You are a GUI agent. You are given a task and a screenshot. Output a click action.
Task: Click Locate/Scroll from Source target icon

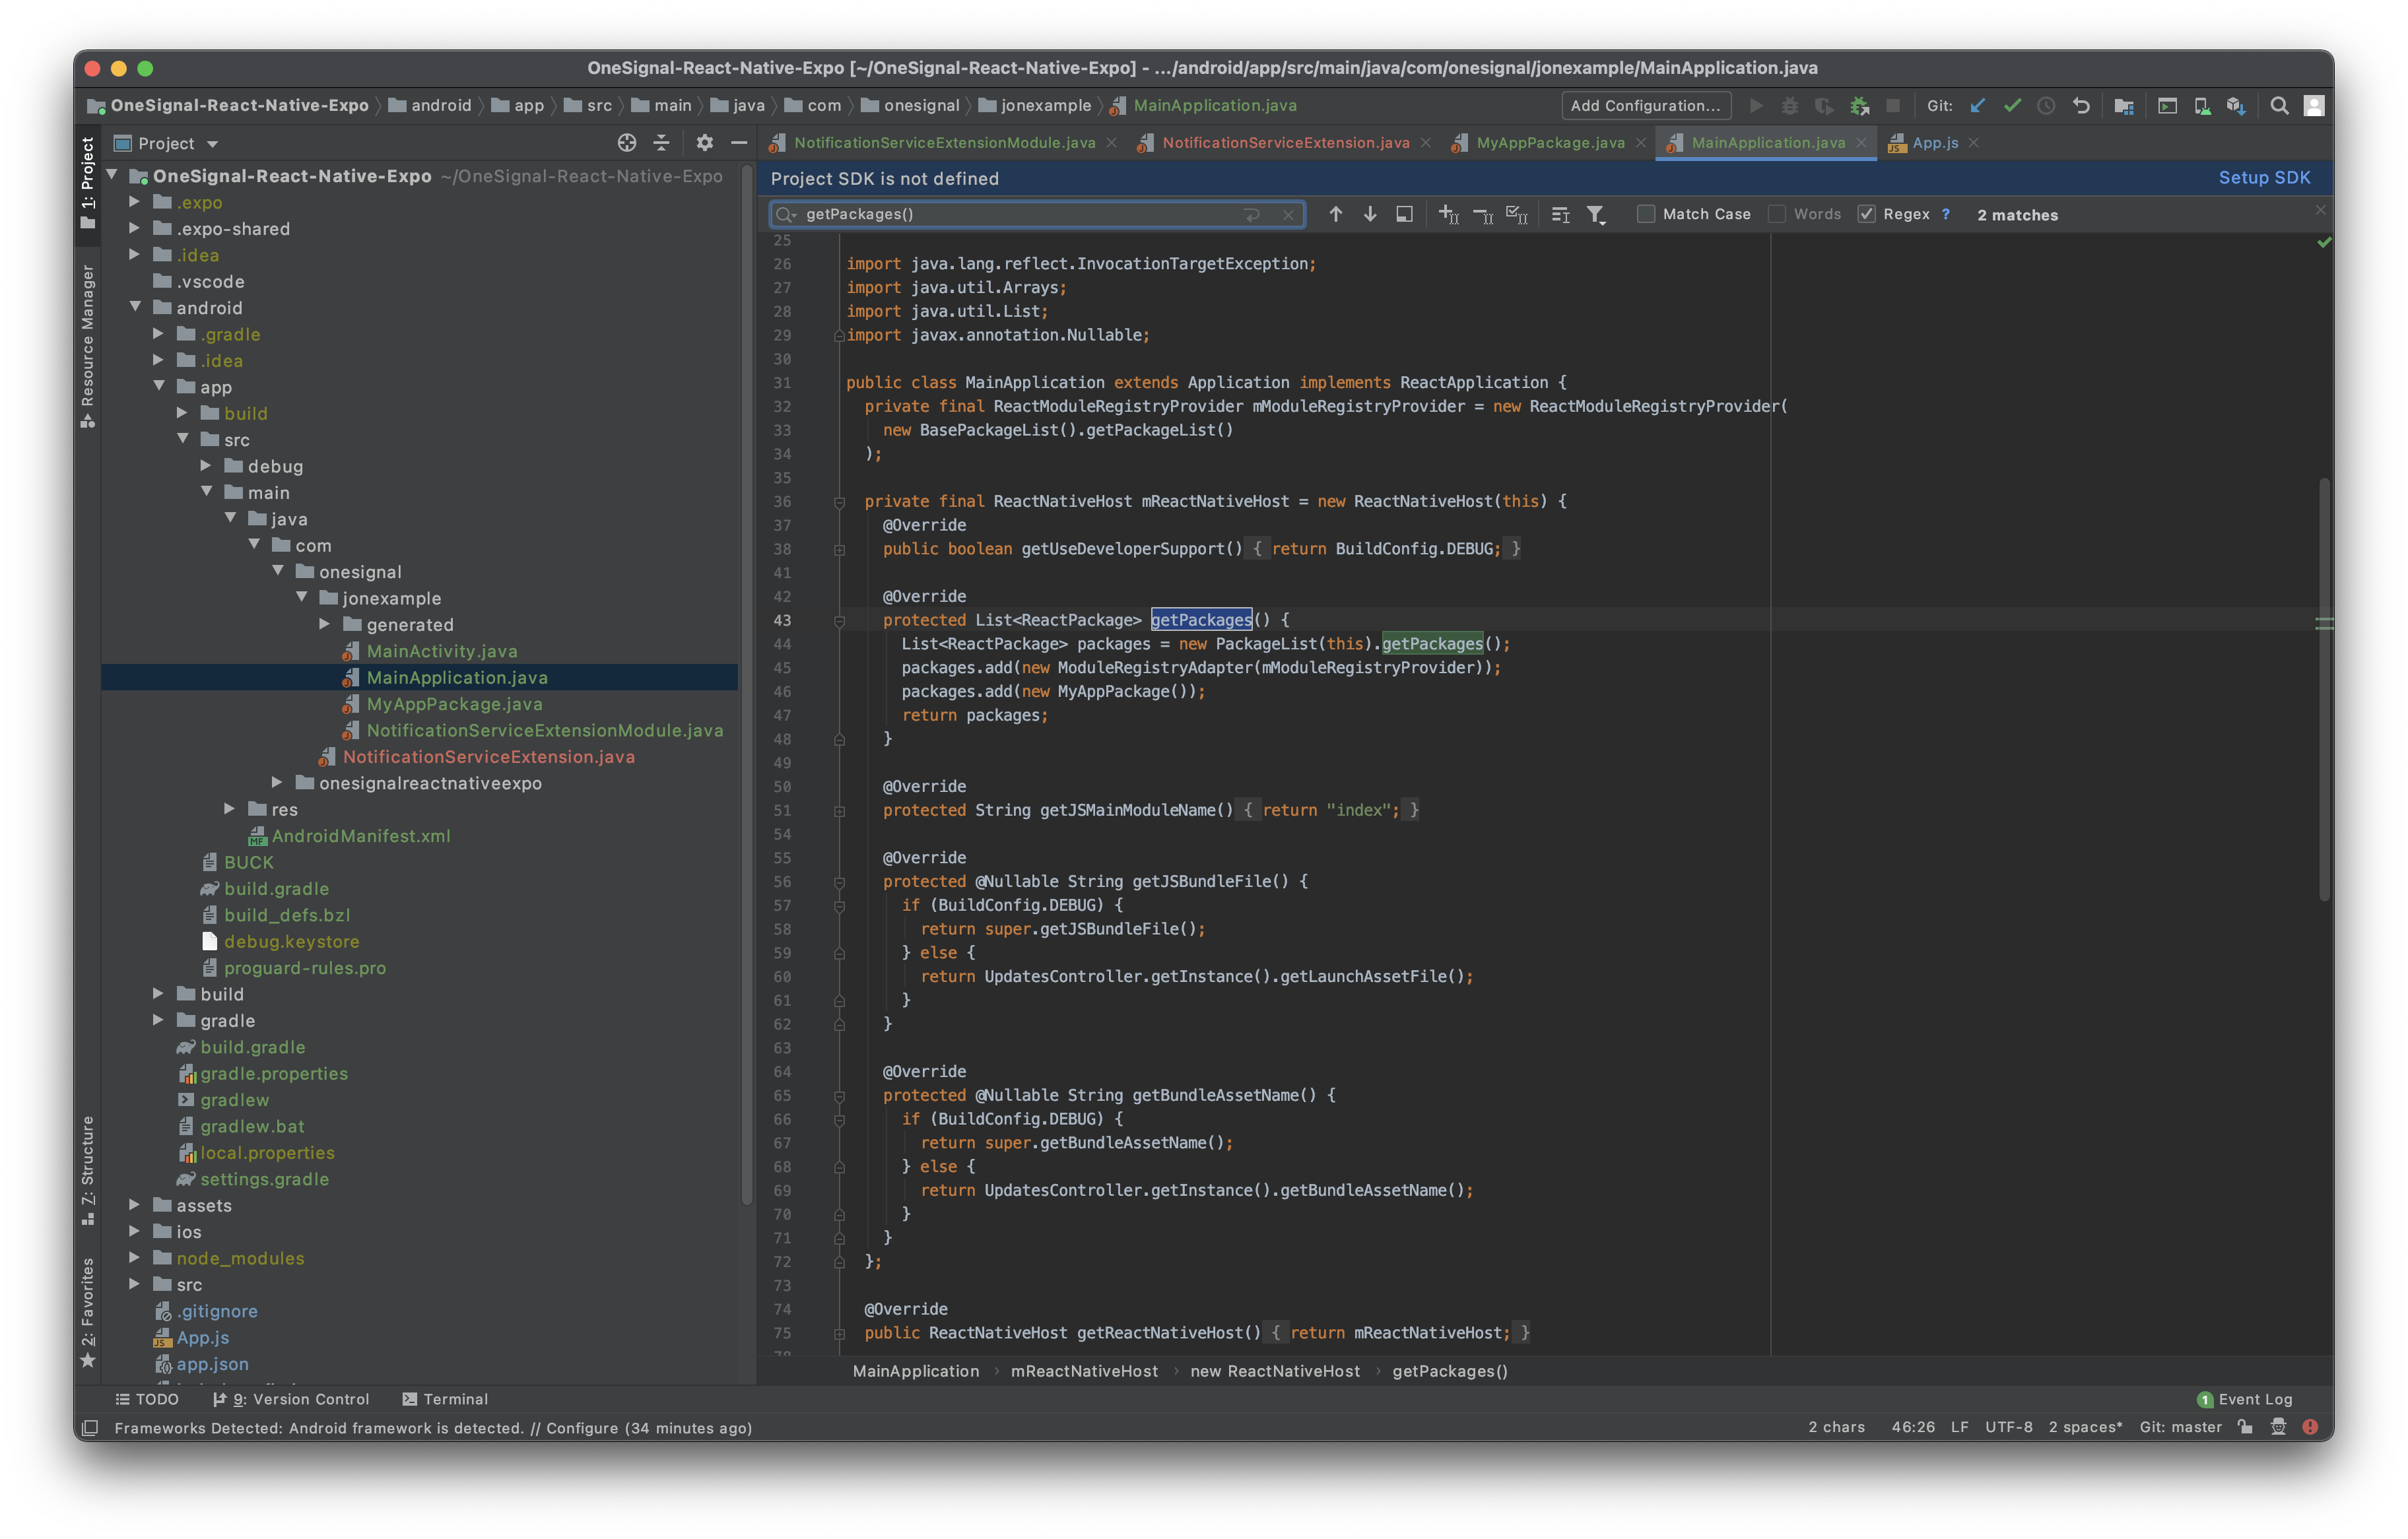627,143
